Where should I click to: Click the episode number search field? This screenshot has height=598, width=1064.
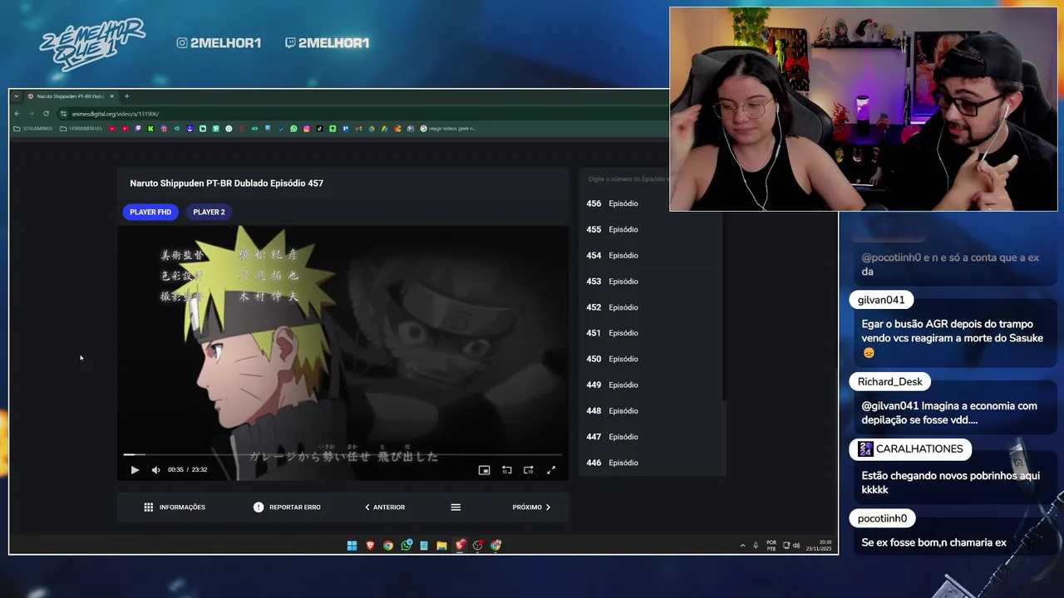626,179
